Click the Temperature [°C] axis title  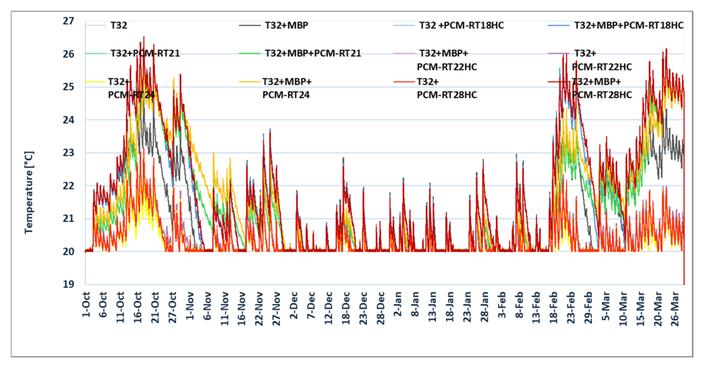point(29,193)
